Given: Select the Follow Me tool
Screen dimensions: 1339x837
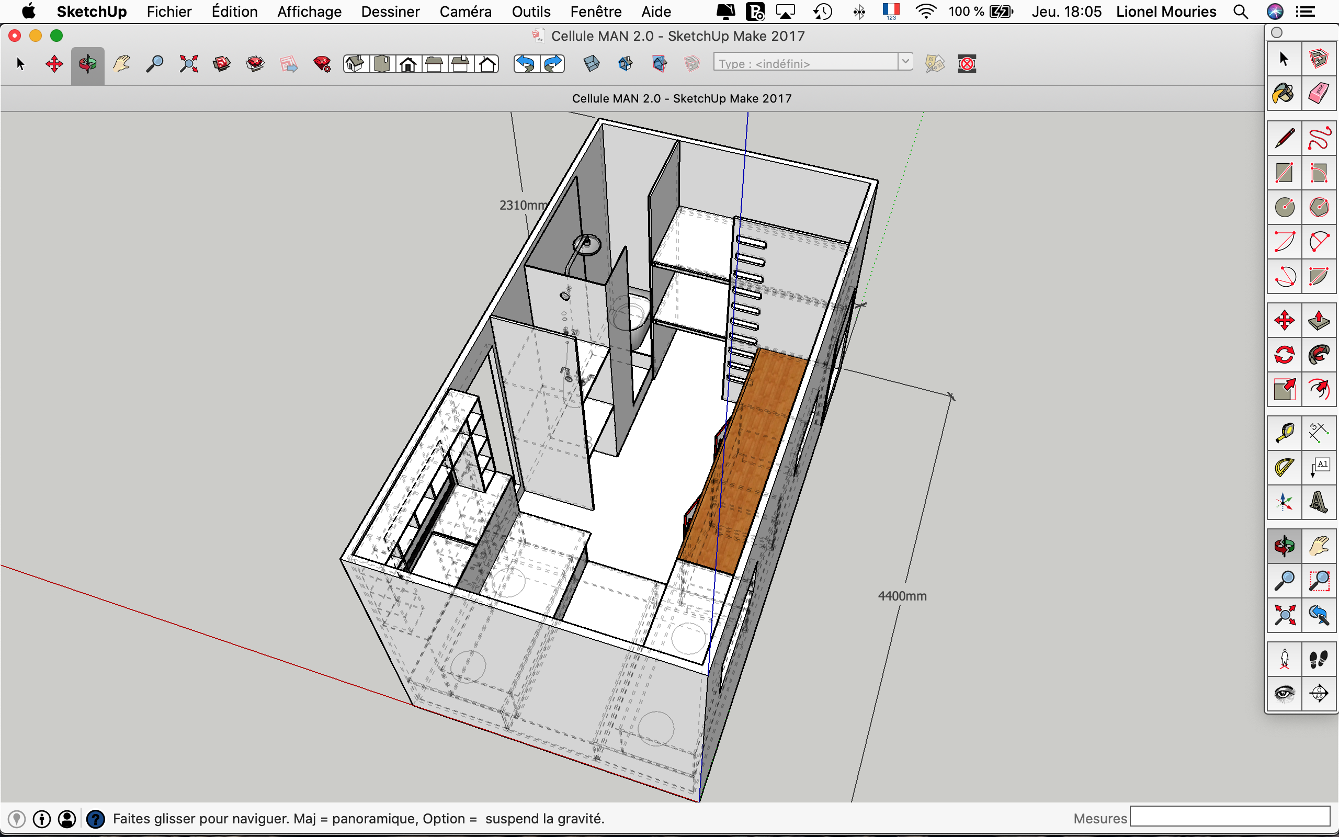Looking at the screenshot, I should coord(1319,355).
